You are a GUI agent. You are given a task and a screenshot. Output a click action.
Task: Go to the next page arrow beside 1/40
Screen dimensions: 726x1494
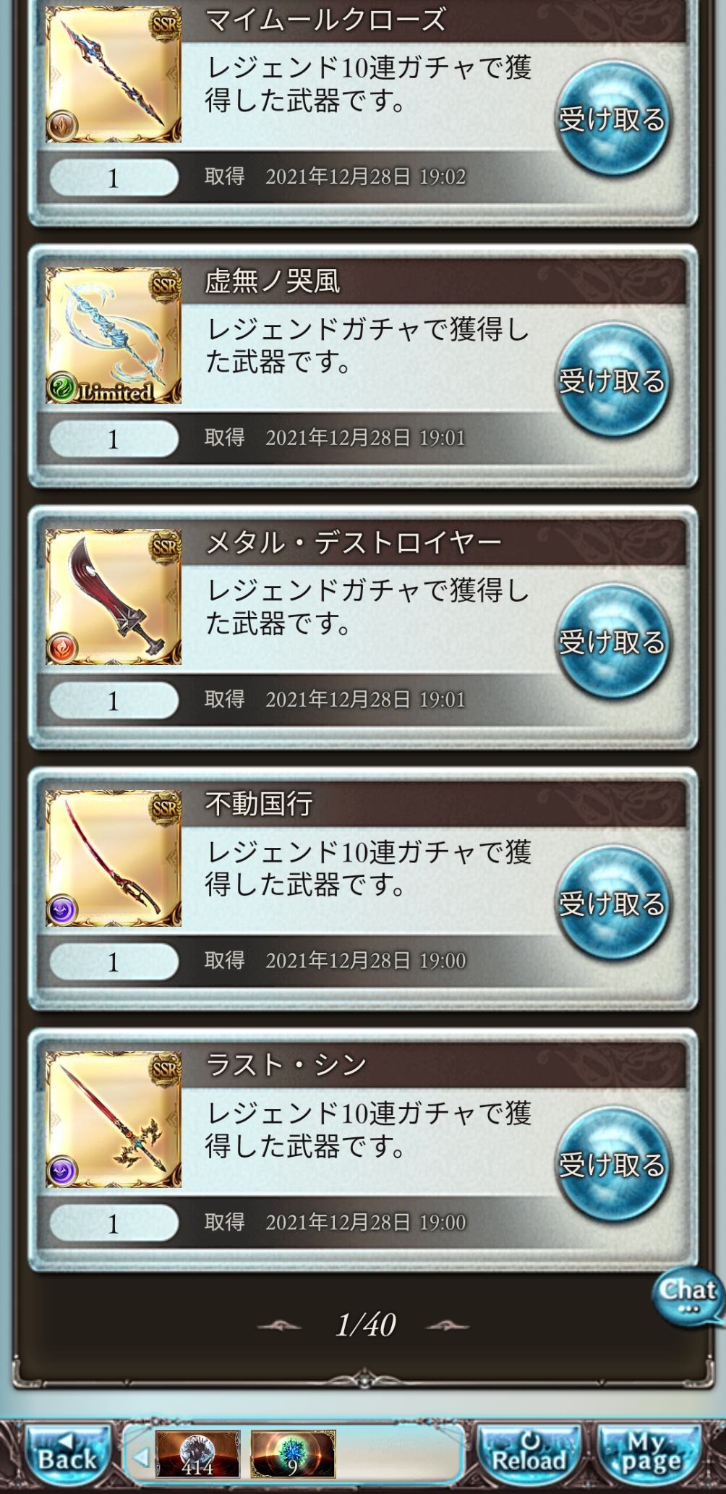tap(447, 1326)
